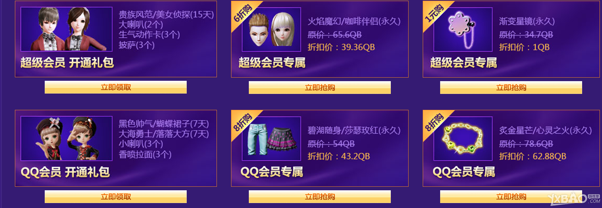Click the 折扣价：62.88QB price text
This screenshot has width=602, height=208.
[532, 156]
